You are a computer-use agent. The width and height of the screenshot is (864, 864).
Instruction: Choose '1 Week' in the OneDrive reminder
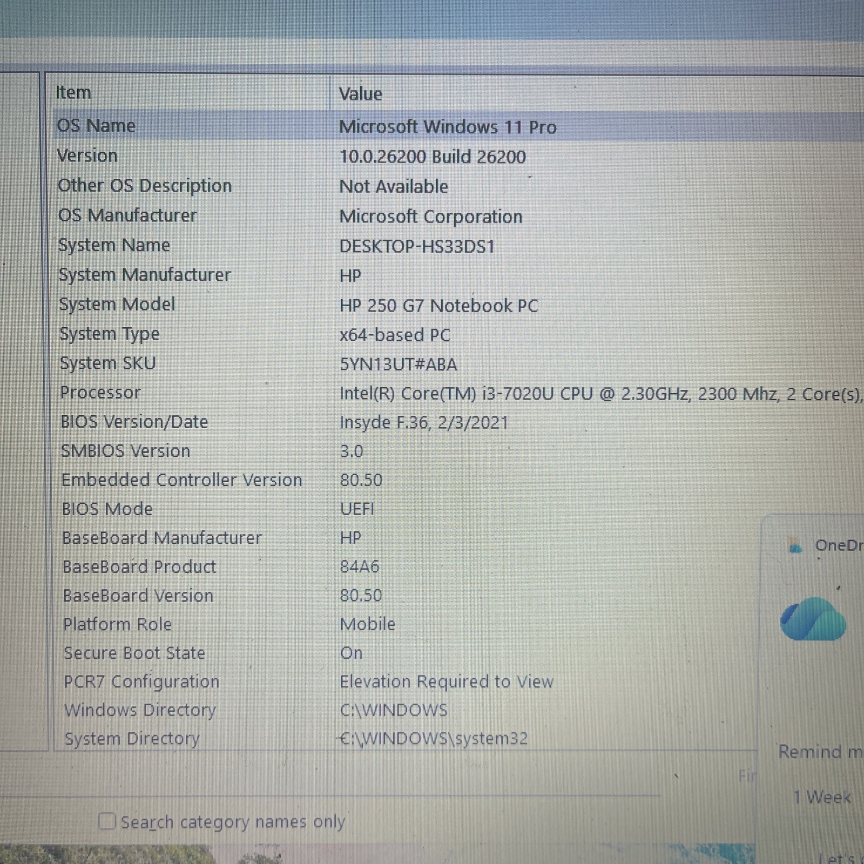(822, 798)
